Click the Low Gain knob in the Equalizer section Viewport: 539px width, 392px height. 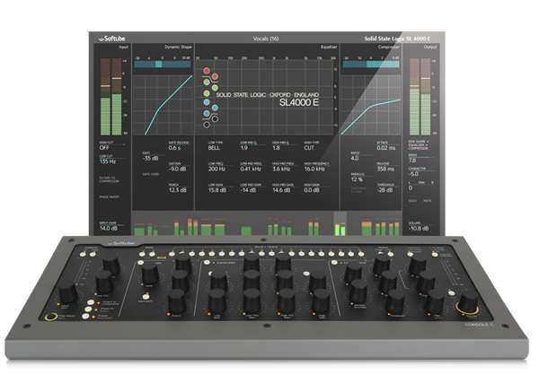tap(216, 301)
